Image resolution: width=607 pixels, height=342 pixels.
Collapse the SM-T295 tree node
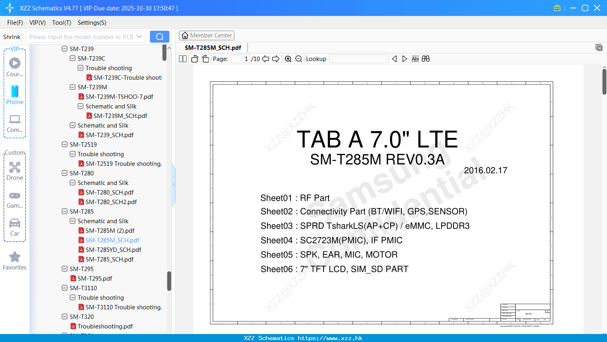point(65,269)
